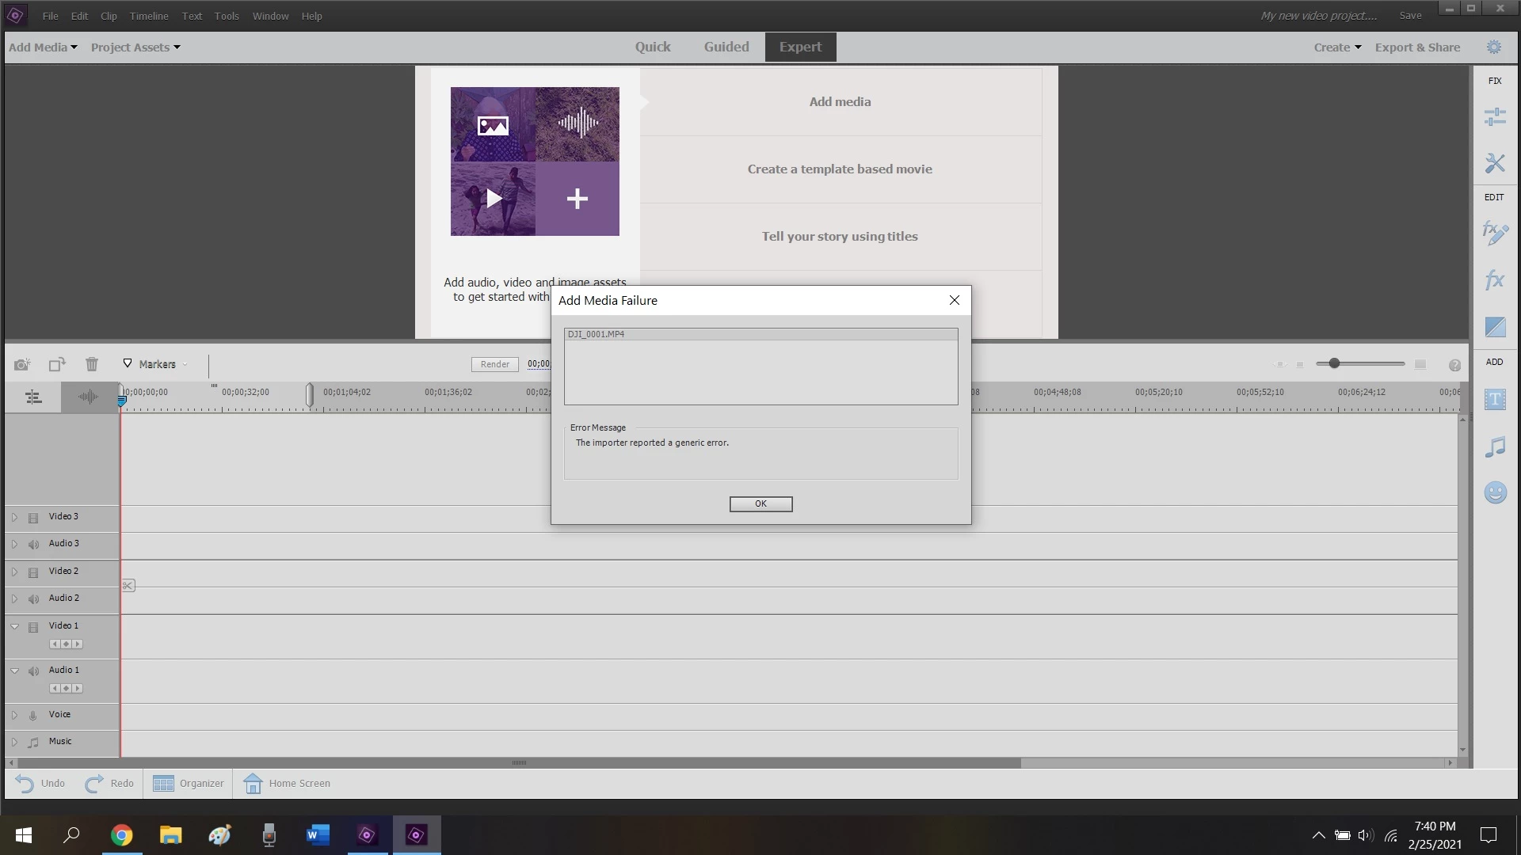Open the Graphics smiley panel
Image resolution: width=1521 pixels, height=855 pixels.
point(1495,493)
